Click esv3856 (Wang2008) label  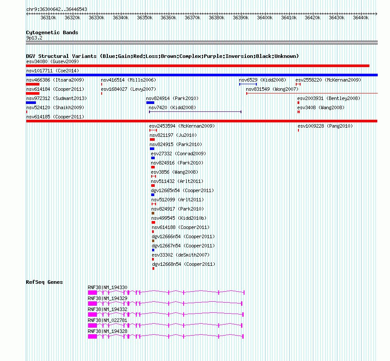coord(174,172)
